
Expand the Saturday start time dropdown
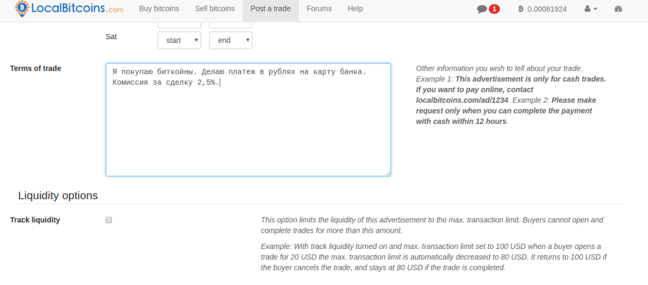click(179, 40)
